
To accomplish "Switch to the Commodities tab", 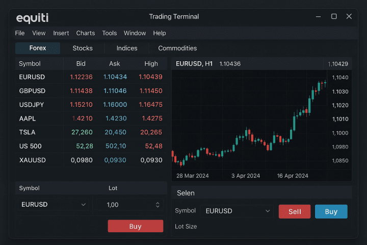I will tap(177, 48).
